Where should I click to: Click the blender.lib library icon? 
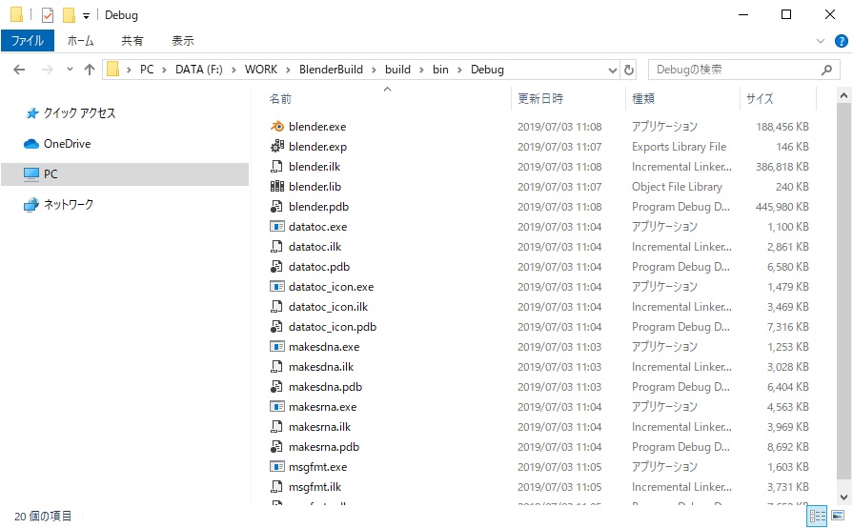[x=277, y=187]
